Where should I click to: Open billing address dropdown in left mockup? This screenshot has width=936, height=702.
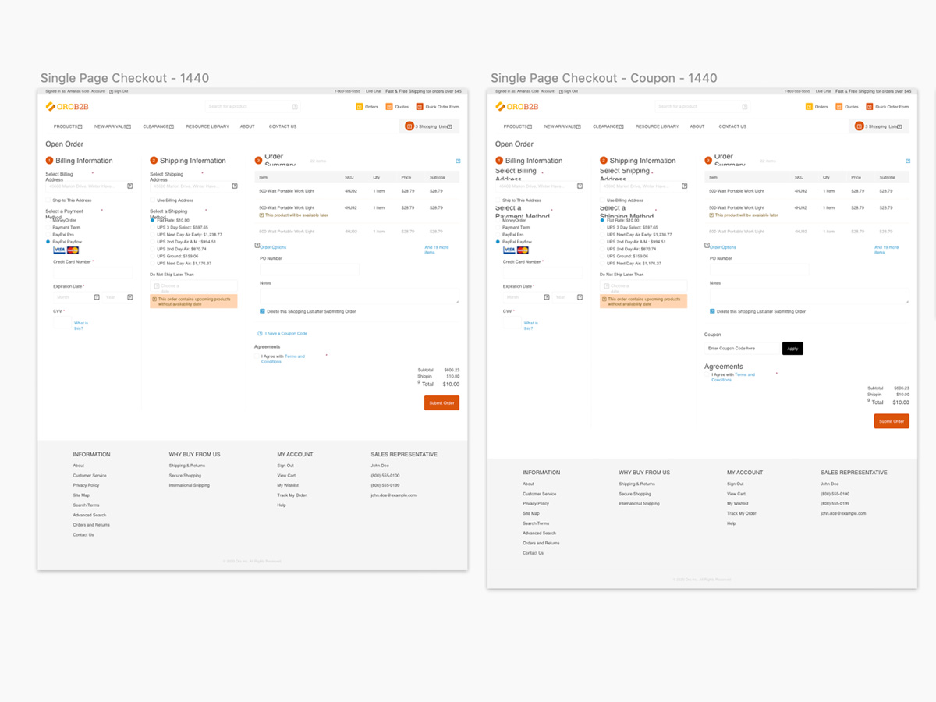point(129,186)
